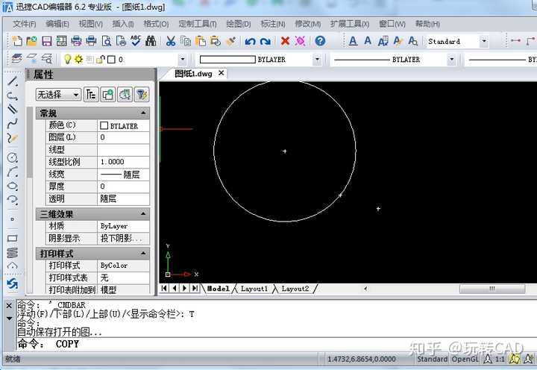Click the 阴影显示 value cell
Viewport: 537px width, 370px height.
pyautogui.click(x=123, y=238)
